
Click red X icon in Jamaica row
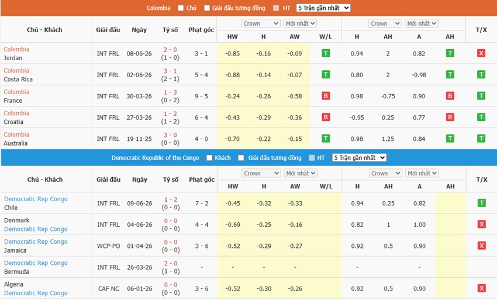[482, 246]
